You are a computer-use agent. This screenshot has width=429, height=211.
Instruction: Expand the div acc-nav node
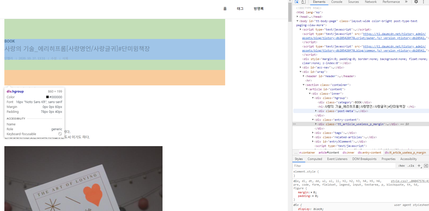tap(301, 67)
